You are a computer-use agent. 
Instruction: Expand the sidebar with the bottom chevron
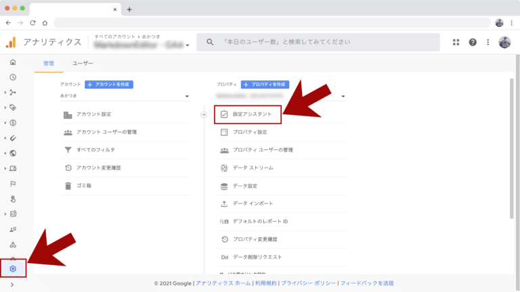pyautogui.click(x=13, y=285)
